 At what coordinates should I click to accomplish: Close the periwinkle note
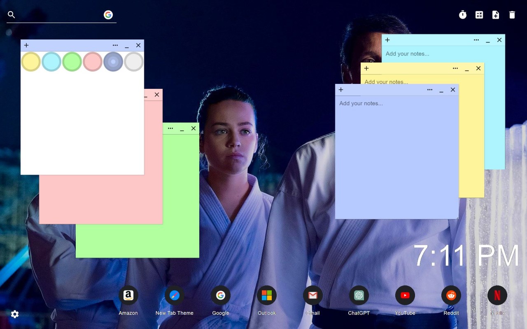[453, 90]
